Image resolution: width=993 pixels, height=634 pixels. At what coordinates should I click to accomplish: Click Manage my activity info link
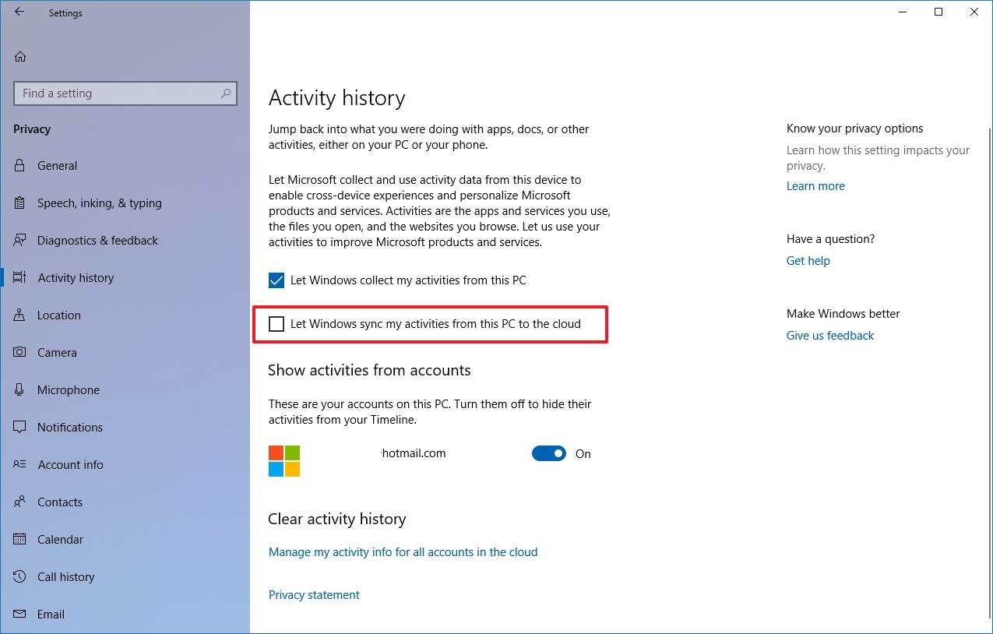pos(403,551)
